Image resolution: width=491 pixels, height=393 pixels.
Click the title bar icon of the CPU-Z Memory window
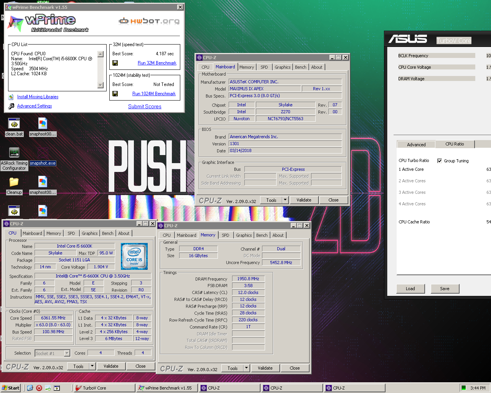click(161, 226)
